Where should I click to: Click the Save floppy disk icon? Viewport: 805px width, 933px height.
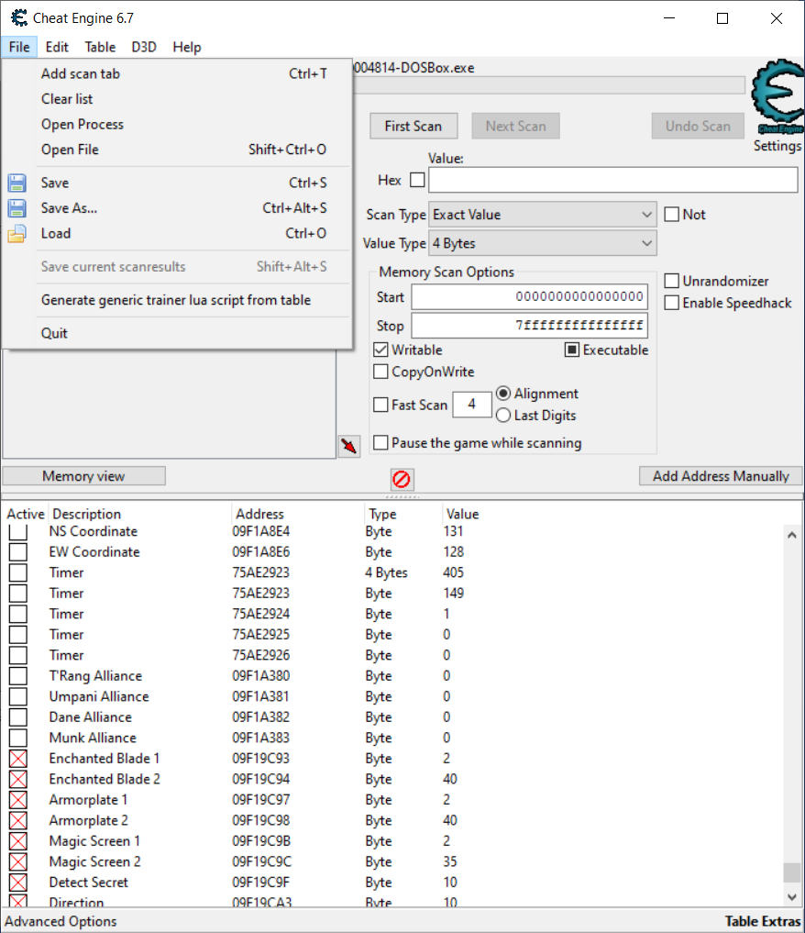[17, 183]
